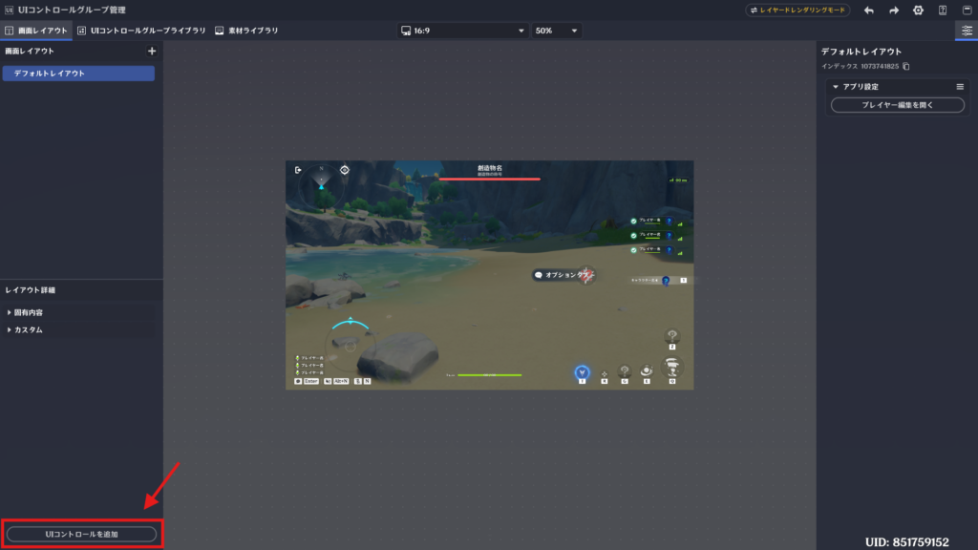The width and height of the screenshot is (978, 550).
Task: Click the index value 1073741825
Action: [880, 66]
